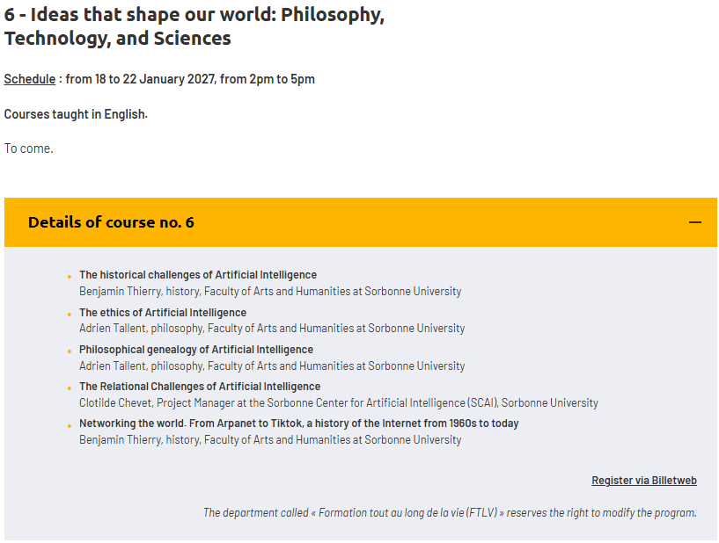Screen dimensions: 719x543
Task: Open the Register via Billetweb link
Action: tap(644, 481)
